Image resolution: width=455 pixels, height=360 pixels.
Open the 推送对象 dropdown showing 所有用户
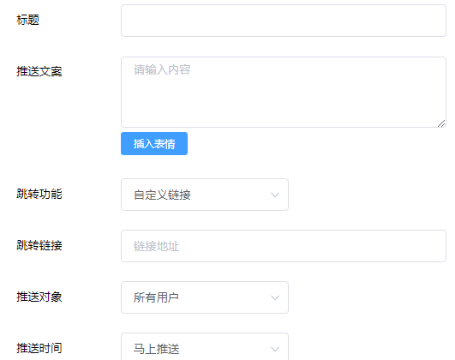coord(205,297)
